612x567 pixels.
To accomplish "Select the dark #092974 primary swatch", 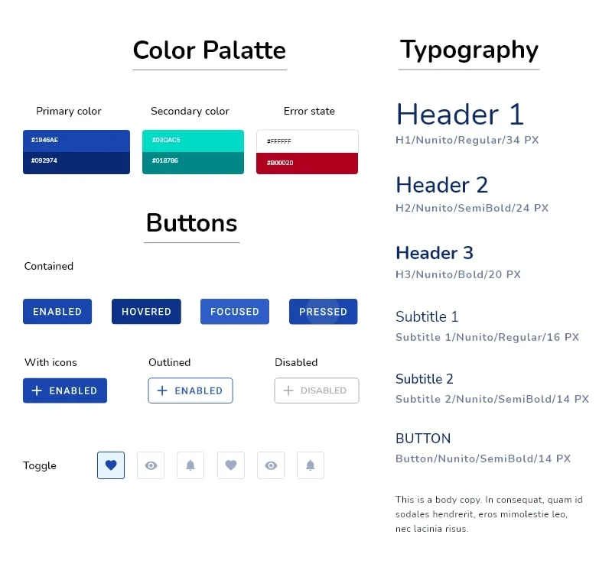I will click(x=76, y=163).
